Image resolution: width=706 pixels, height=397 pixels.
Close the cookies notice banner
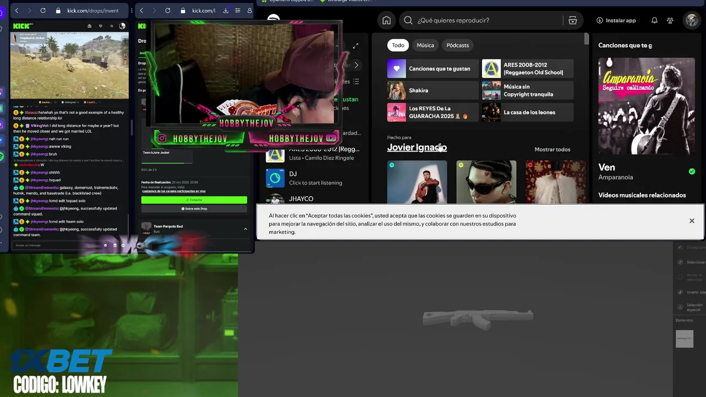[692, 221]
